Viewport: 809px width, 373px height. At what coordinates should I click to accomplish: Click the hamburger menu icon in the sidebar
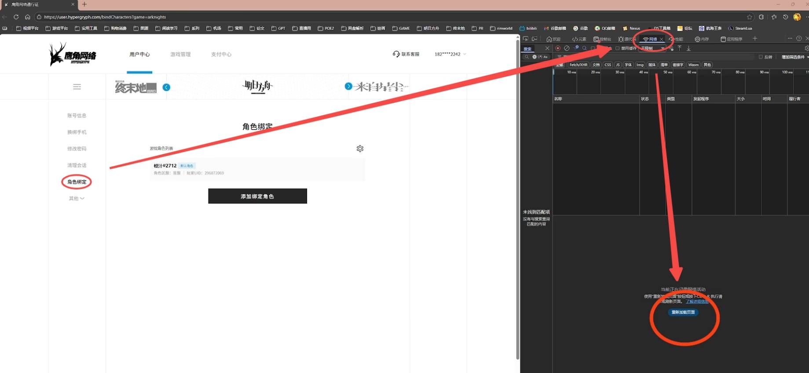pos(77,87)
